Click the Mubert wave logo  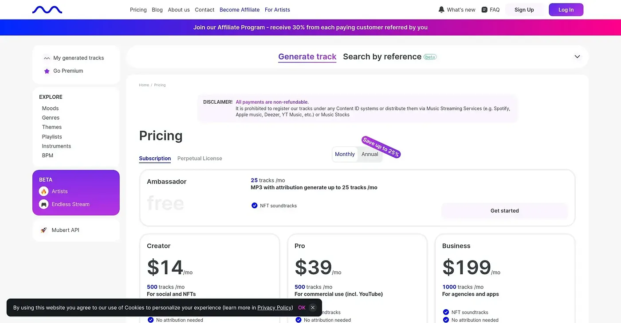click(47, 10)
